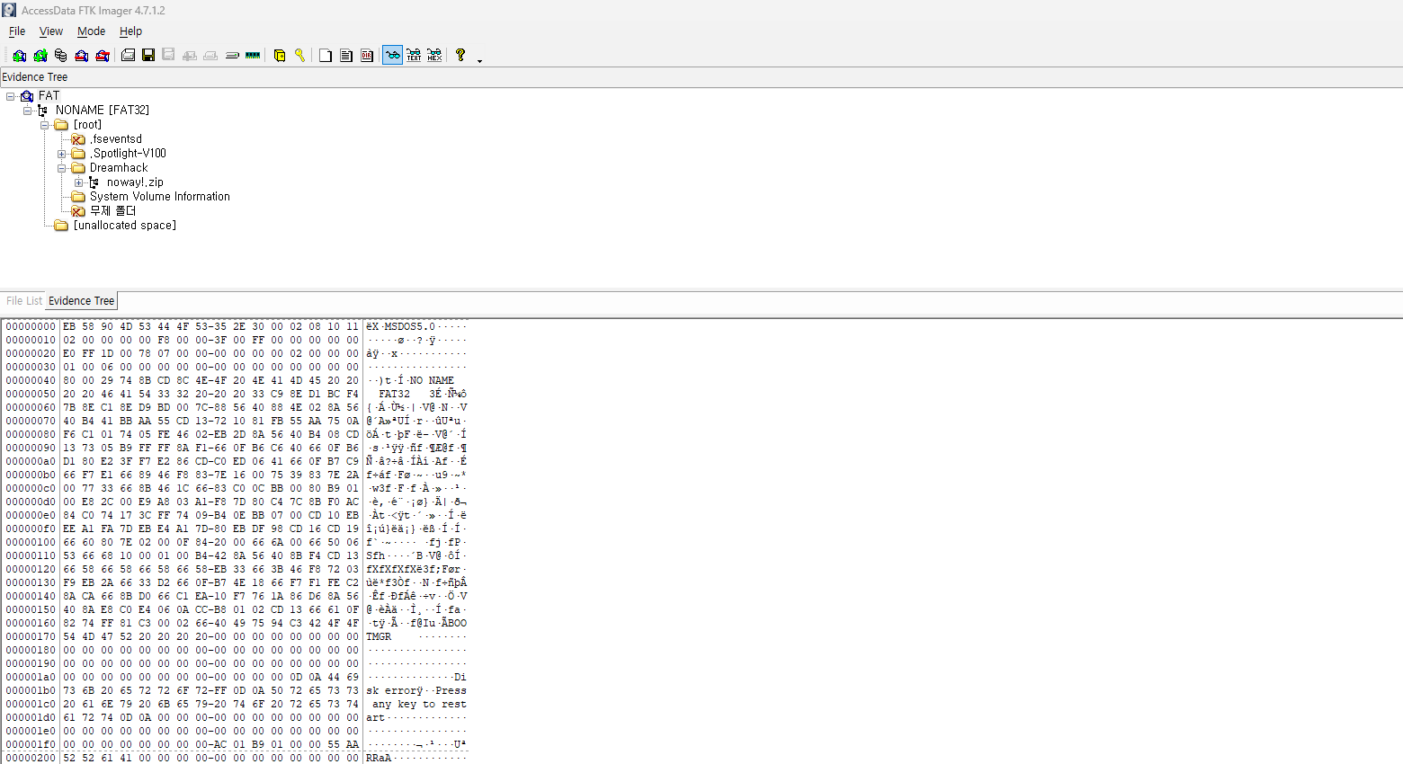This screenshot has height=764, width=1403.
Task: Click 'sk error' ASCII text
Action: click(391, 691)
